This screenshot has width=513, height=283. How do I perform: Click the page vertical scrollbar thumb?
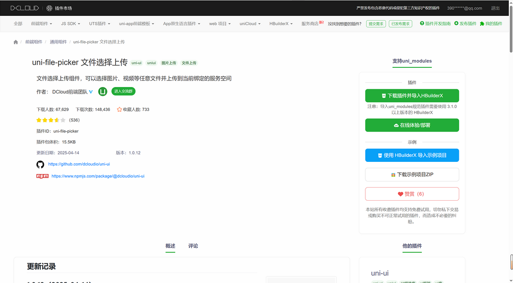(x=511, y=28)
